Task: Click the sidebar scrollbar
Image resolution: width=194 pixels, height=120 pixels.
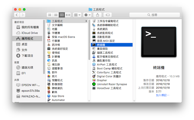Action: coord(44,47)
